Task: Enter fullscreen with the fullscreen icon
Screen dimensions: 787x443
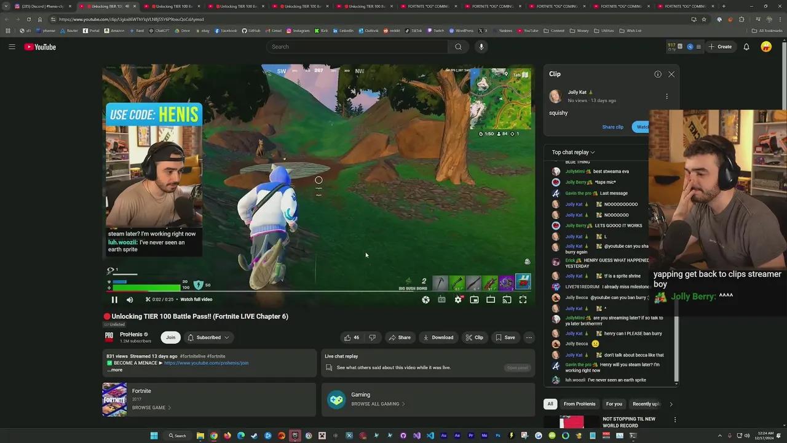Action: 523,299
